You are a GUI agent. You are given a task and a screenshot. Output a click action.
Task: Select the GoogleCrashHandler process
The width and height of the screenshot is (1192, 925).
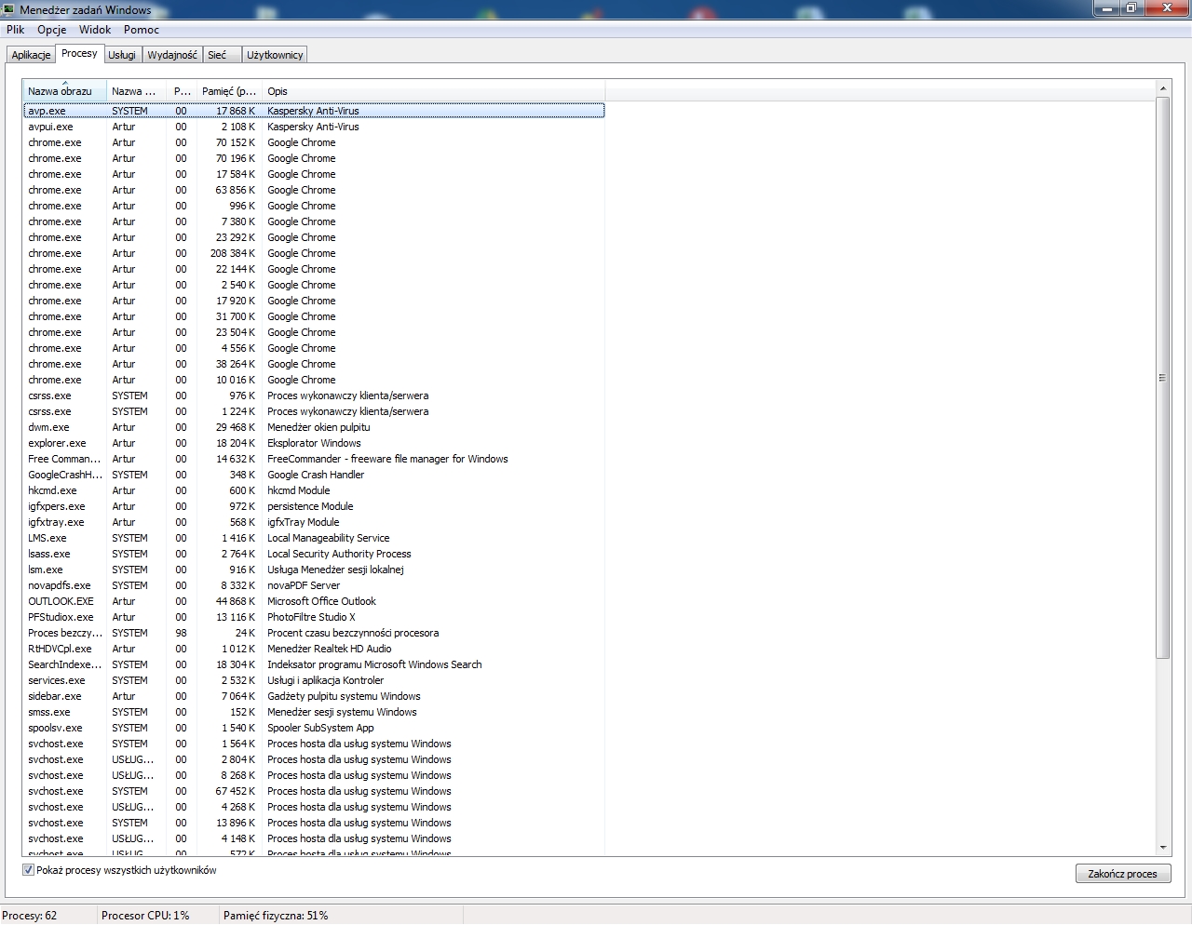(x=314, y=475)
